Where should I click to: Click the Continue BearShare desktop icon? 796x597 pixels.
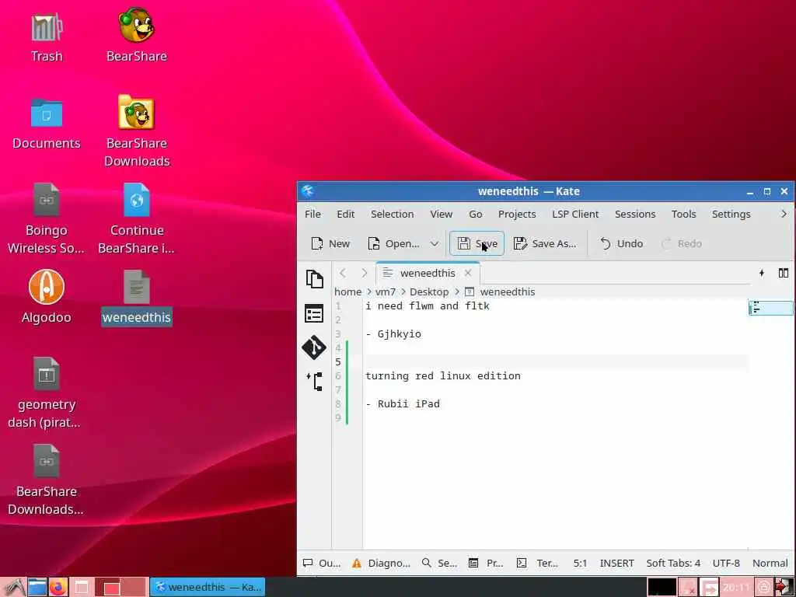click(x=137, y=218)
